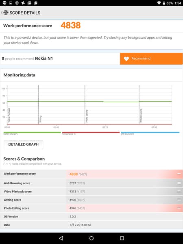The width and height of the screenshot is (183, 244).
Task: Select green Battery charge legend bar
Action: (32, 133)
